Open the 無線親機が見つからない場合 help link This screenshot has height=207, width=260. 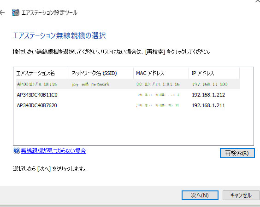pos(53,151)
